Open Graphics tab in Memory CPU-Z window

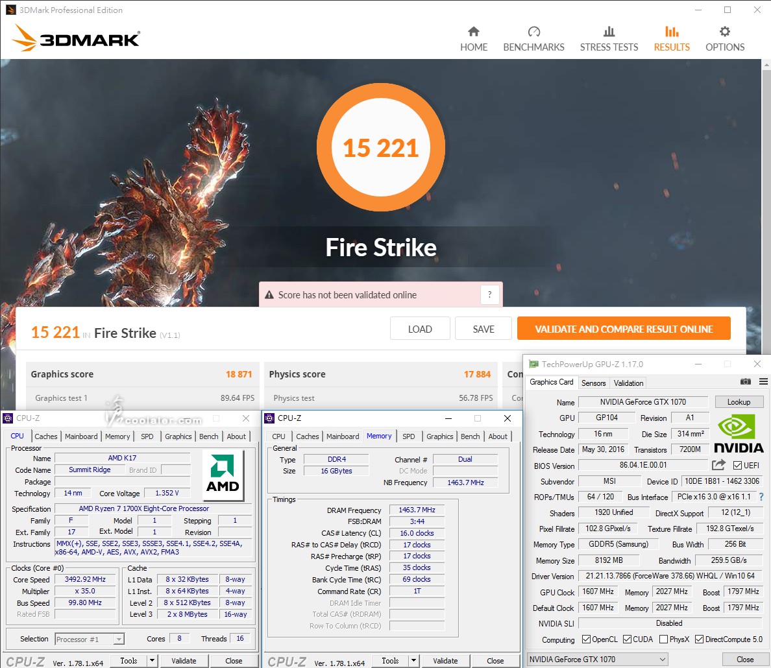tap(439, 436)
